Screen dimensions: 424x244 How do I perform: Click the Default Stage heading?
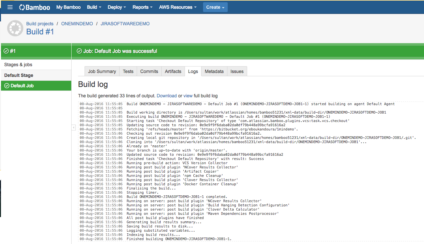pos(19,75)
